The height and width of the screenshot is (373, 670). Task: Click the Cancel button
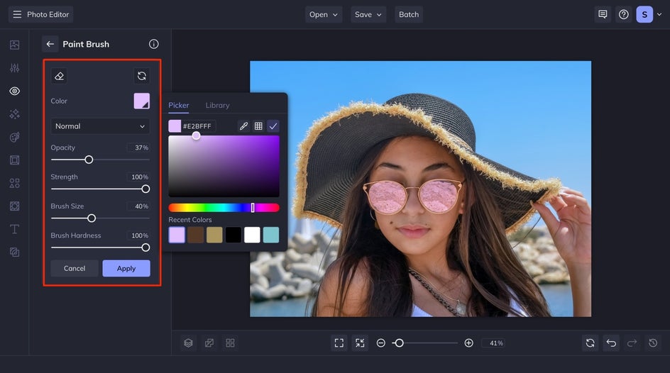pyautogui.click(x=75, y=269)
